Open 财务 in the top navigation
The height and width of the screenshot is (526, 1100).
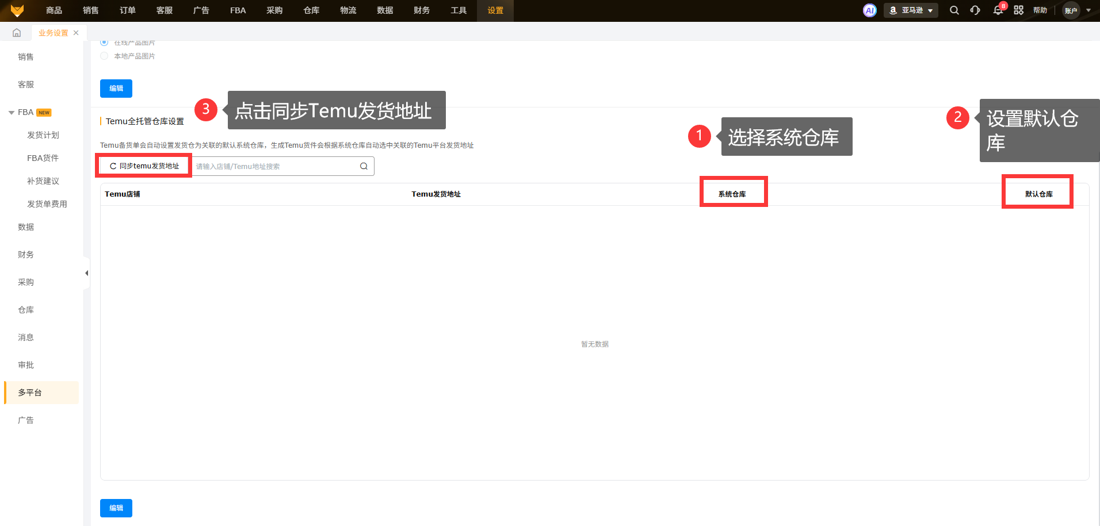[422, 10]
